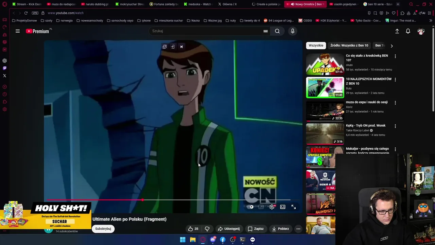This screenshot has width=435, height=245.
Task: Expand bookmarks bar overflow chevron
Action: pos(431,20)
